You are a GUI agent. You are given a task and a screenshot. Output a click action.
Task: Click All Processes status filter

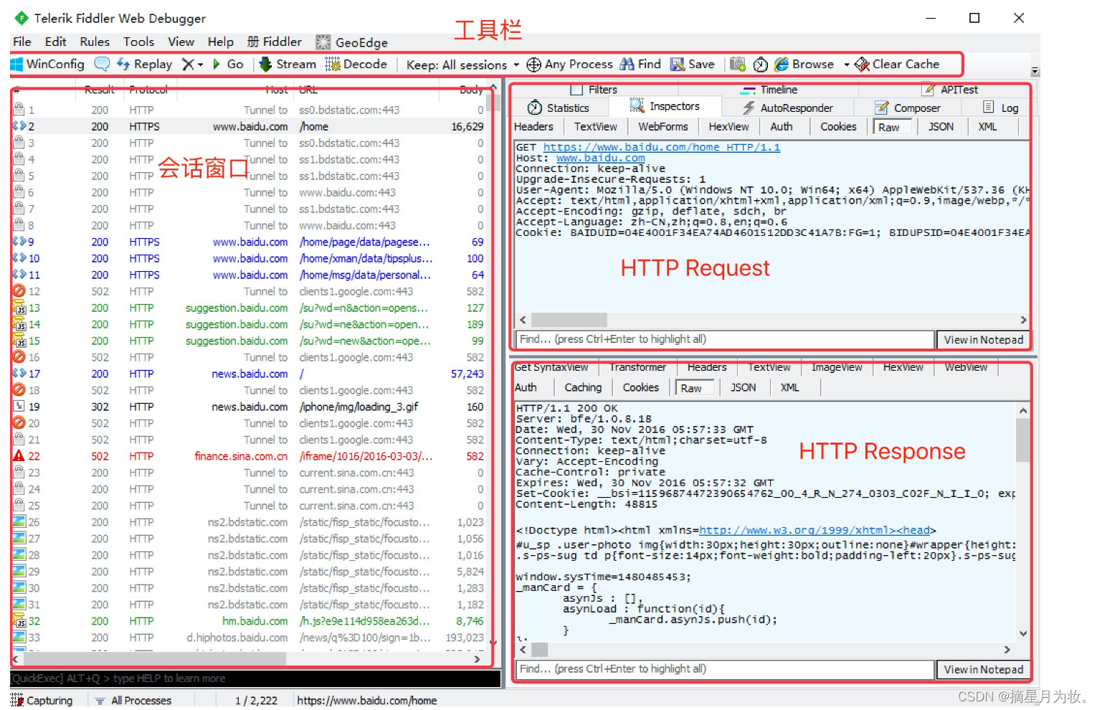click(133, 700)
